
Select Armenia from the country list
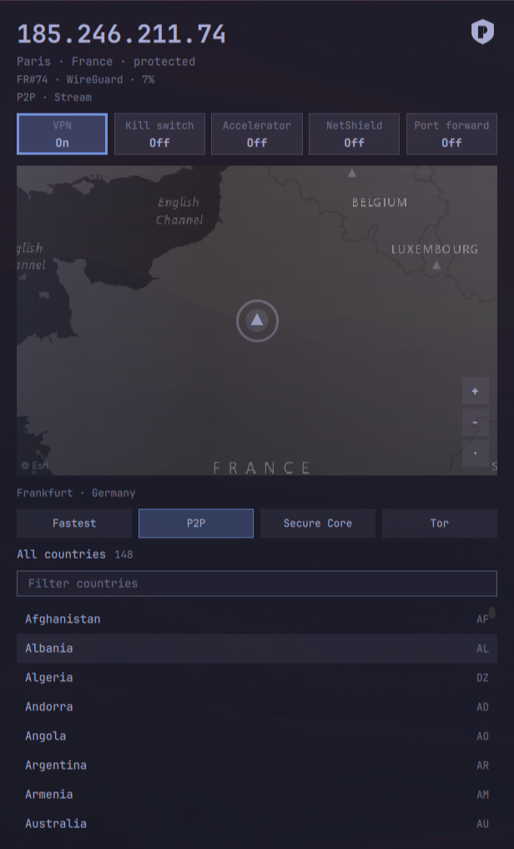pyautogui.click(x=257, y=794)
